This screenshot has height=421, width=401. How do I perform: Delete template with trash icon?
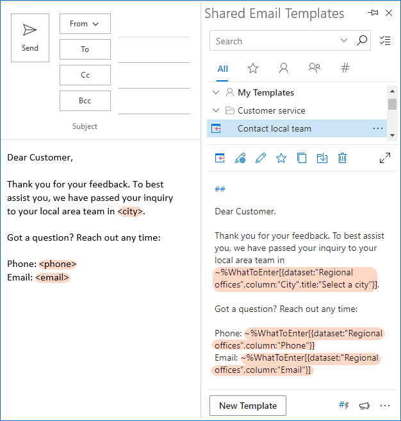pyautogui.click(x=342, y=158)
